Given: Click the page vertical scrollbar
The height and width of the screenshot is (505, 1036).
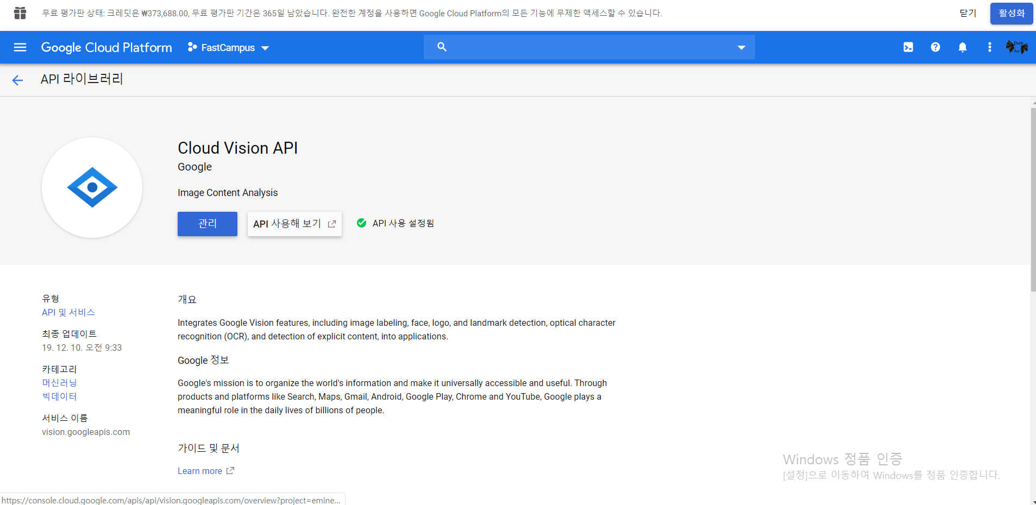Looking at the screenshot, I should [x=1033, y=201].
